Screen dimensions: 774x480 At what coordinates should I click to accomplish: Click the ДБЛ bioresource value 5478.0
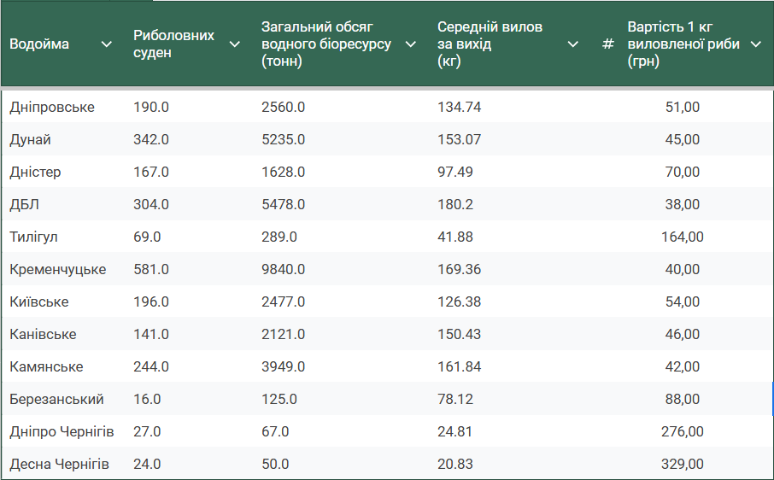283,204
